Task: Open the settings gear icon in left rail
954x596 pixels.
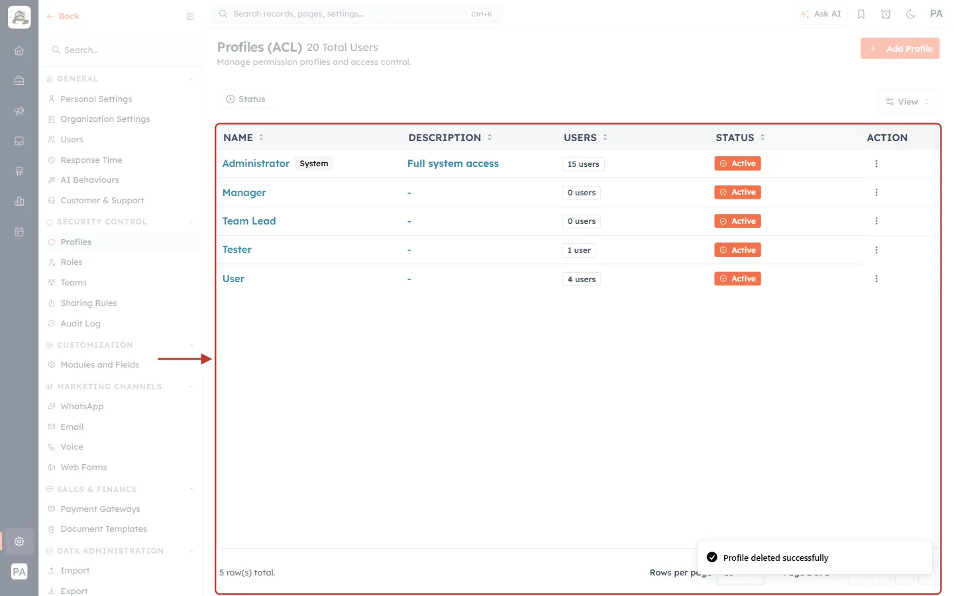Action: pyautogui.click(x=19, y=541)
